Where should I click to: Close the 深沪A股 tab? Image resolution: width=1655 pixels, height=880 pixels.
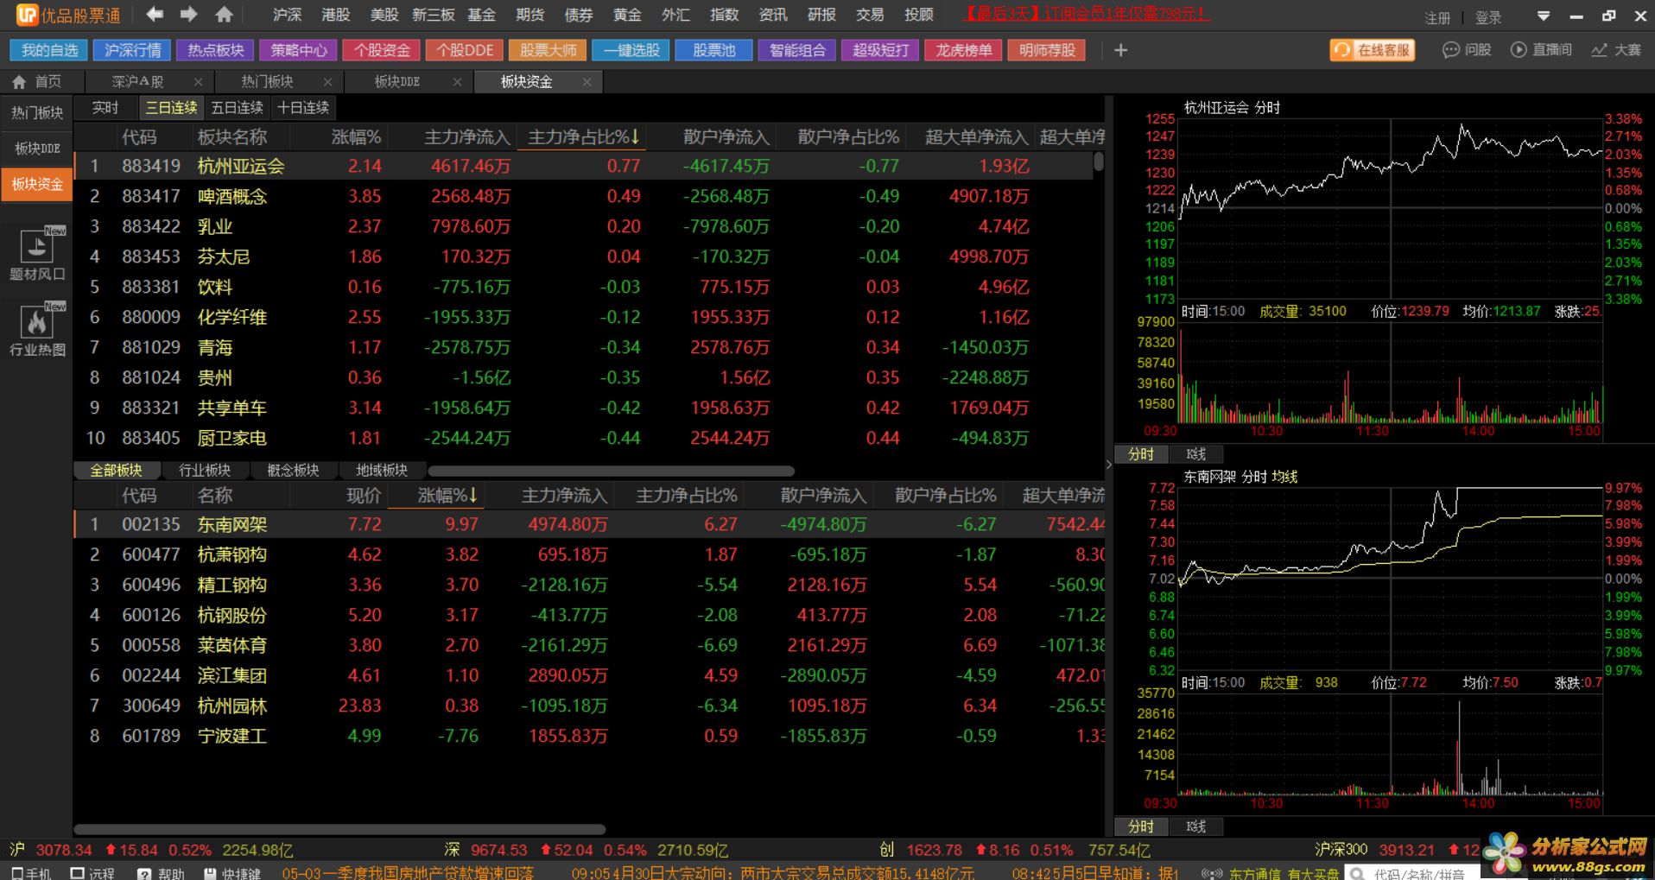pyautogui.click(x=198, y=82)
